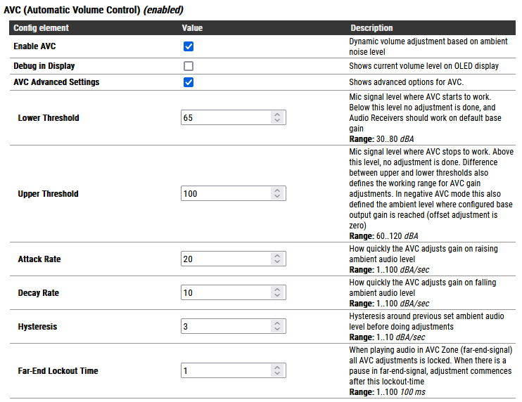The width and height of the screenshot is (522, 402).
Task: Increase Upper Threshold with up arrow
Action: coord(277,190)
